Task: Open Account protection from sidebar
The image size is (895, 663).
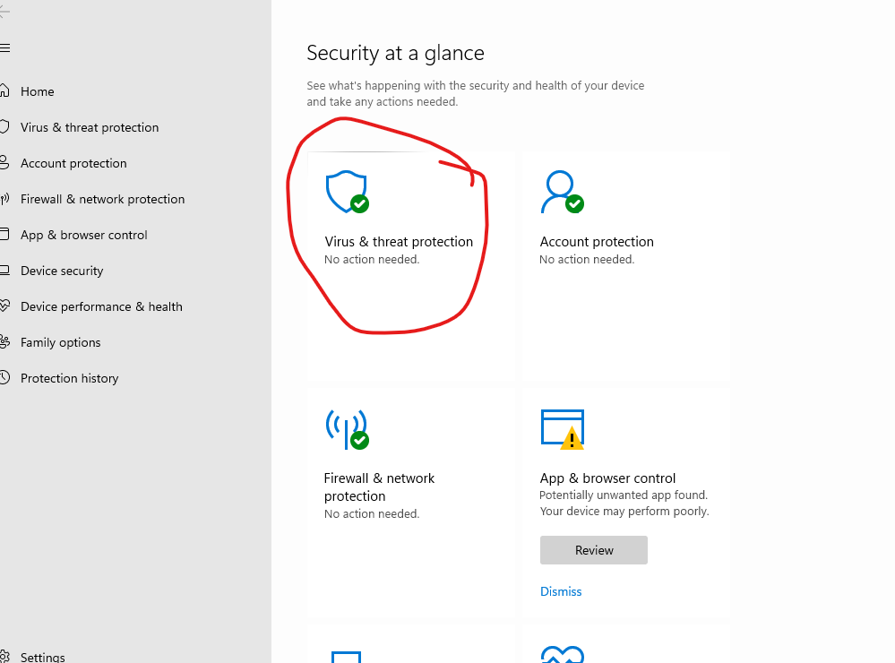Action: [x=73, y=163]
